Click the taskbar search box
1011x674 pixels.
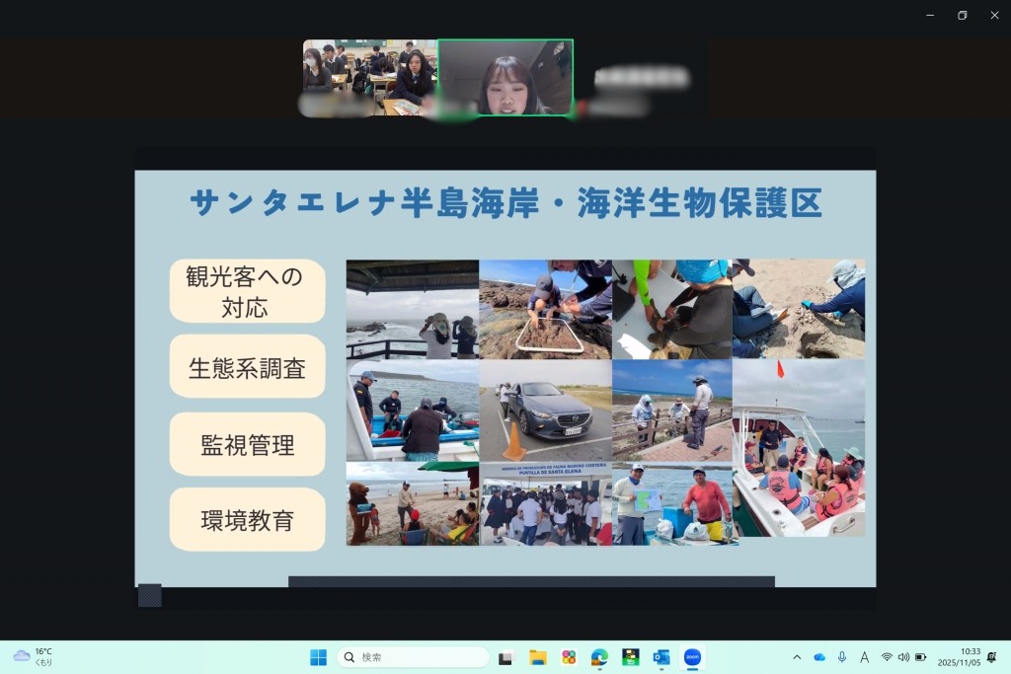(x=414, y=656)
